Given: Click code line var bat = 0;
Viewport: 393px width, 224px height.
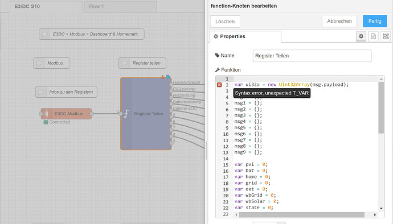Looking at the screenshot, I should pyautogui.click(x=251, y=171).
